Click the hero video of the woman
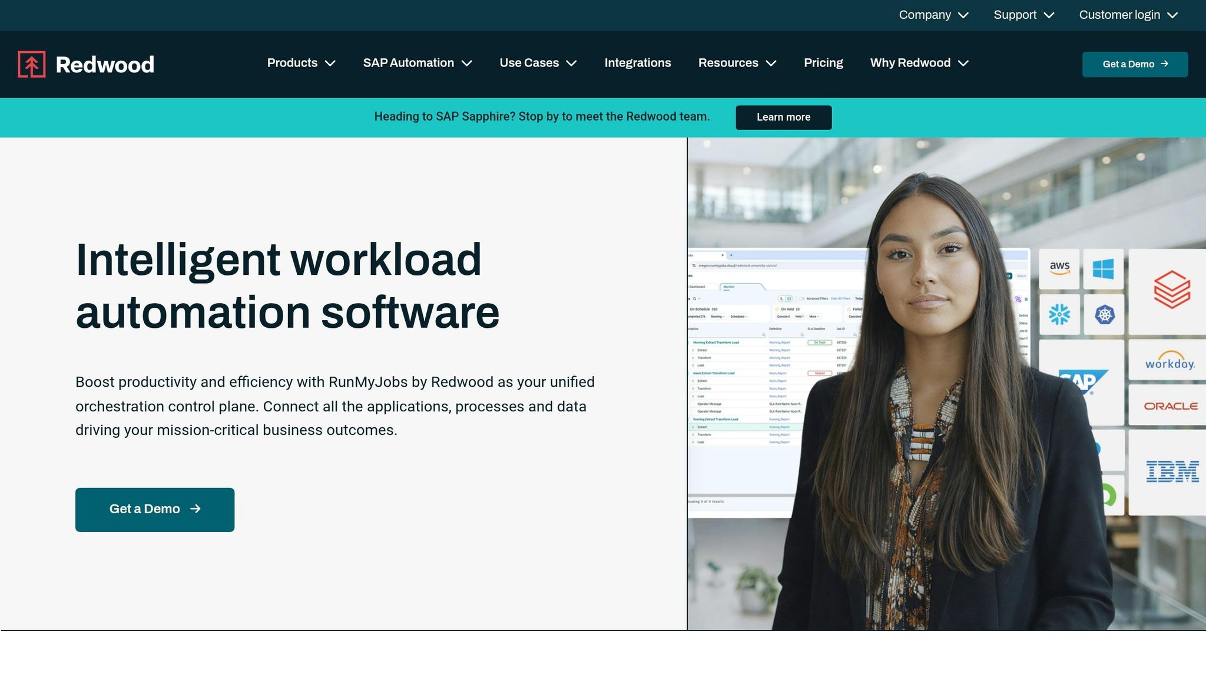The image size is (1206, 678). (946, 384)
